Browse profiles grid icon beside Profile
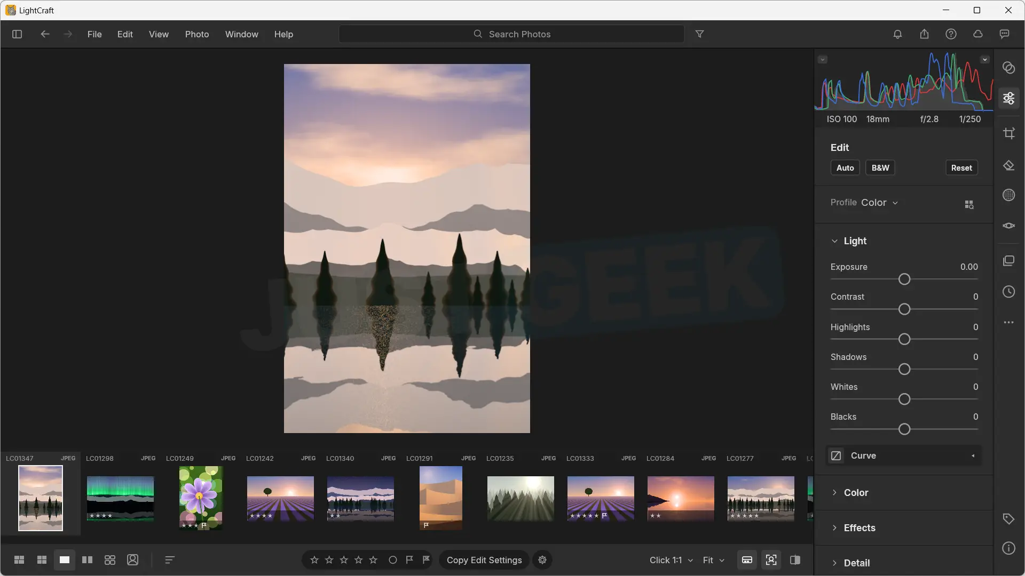 tap(969, 204)
